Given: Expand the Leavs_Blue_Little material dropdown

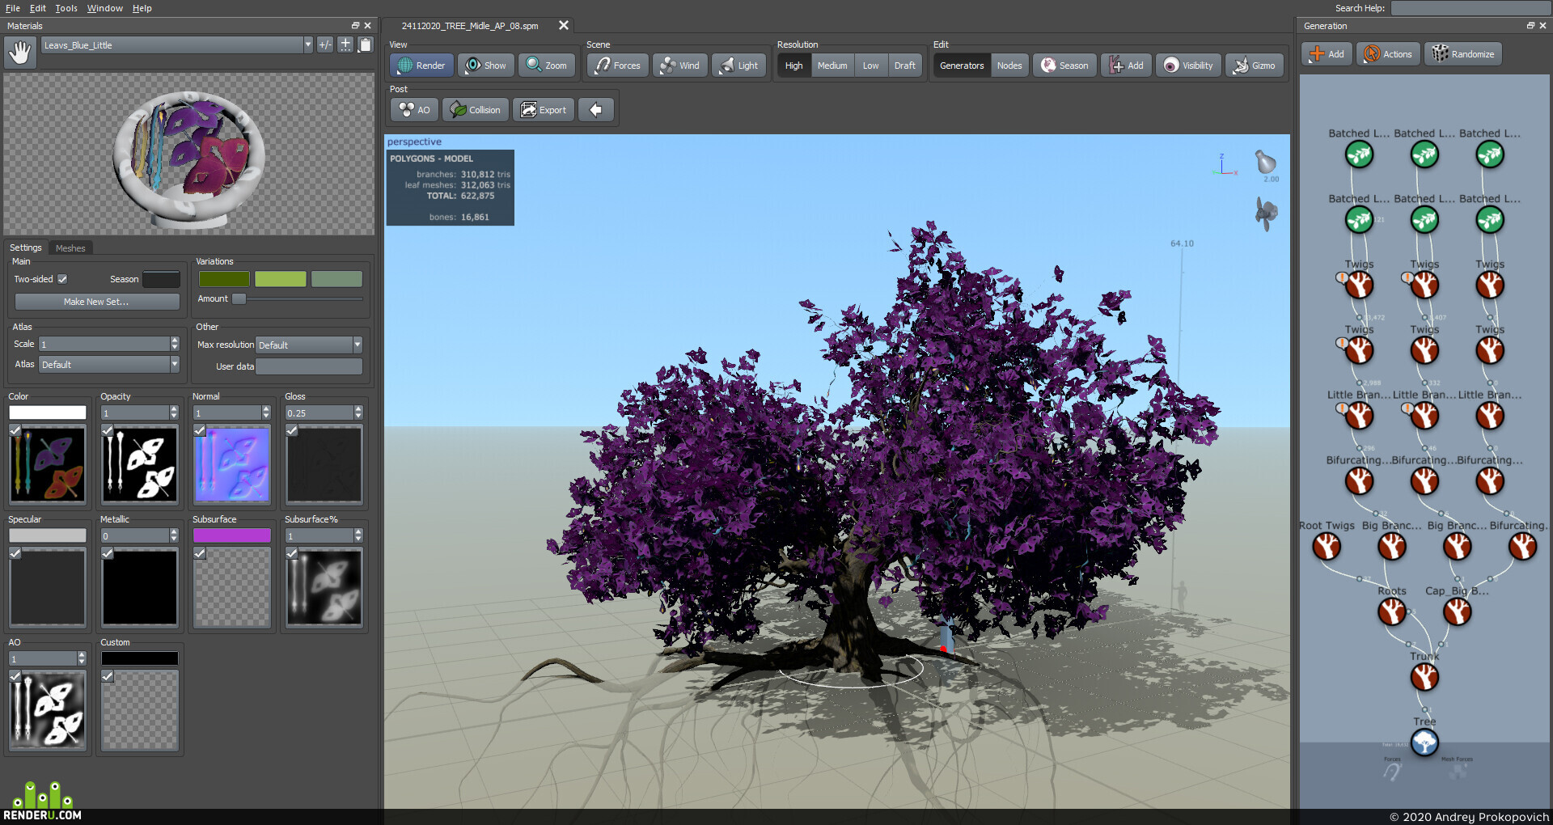Looking at the screenshot, I should point(307,45).
